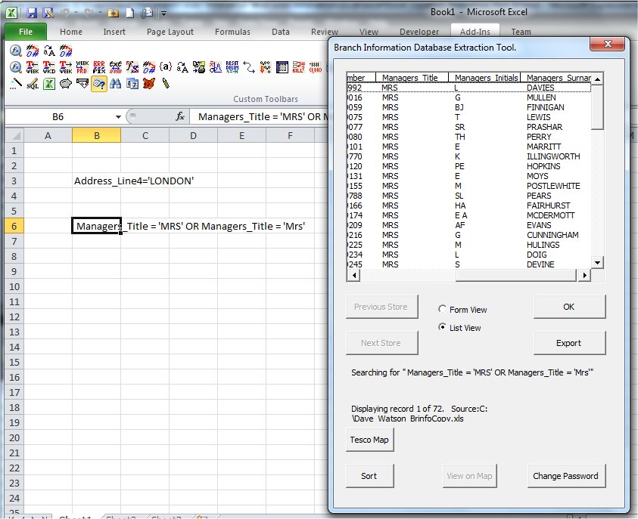Screen dimensions: 638x519
Task: Click the binoculars find icon
Action: click(116, 84)
